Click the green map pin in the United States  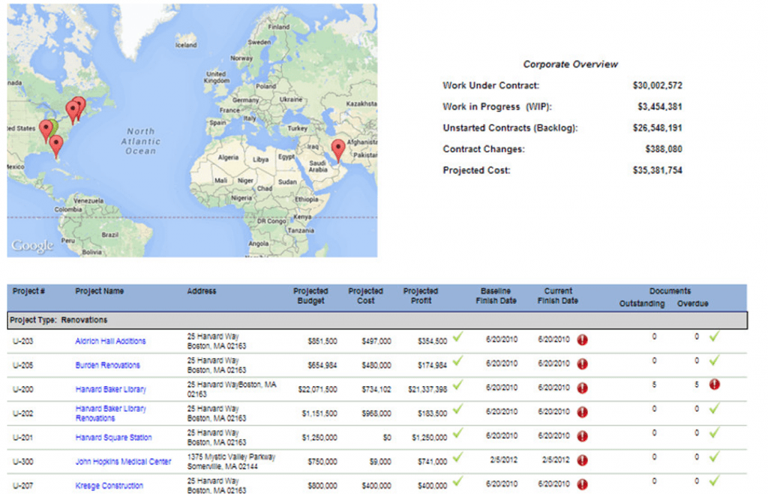[x=54, y=127]
